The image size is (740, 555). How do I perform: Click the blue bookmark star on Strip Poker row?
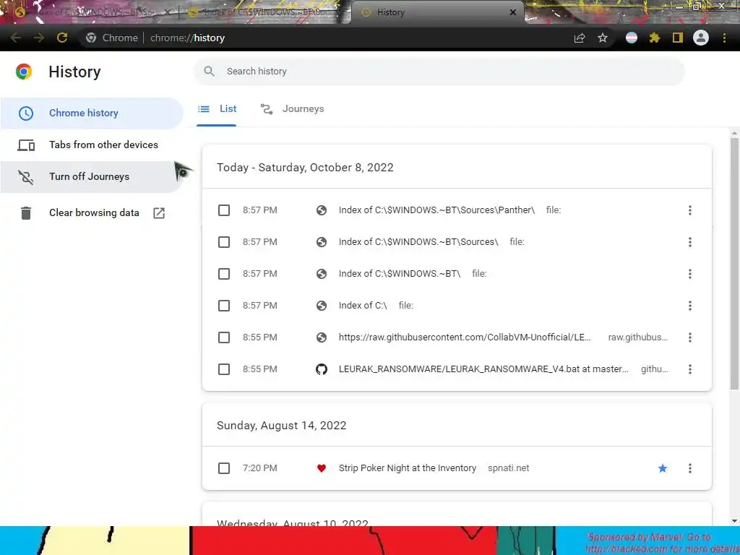[x=663, y=468]
